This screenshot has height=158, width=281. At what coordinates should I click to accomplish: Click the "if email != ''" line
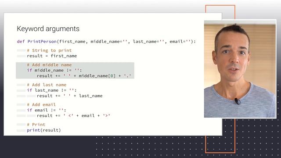(47, 110)
